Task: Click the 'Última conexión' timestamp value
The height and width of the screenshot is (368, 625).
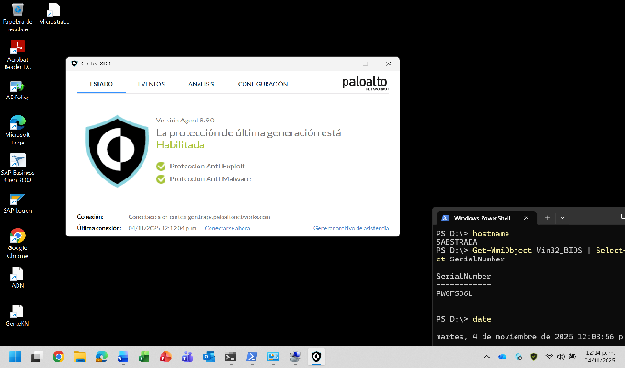Action: [x=163, y=228]
